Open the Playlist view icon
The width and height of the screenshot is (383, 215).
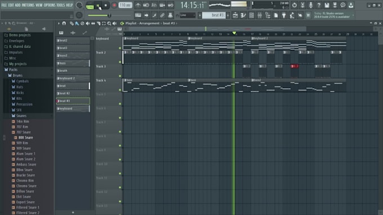click(235, 15)
